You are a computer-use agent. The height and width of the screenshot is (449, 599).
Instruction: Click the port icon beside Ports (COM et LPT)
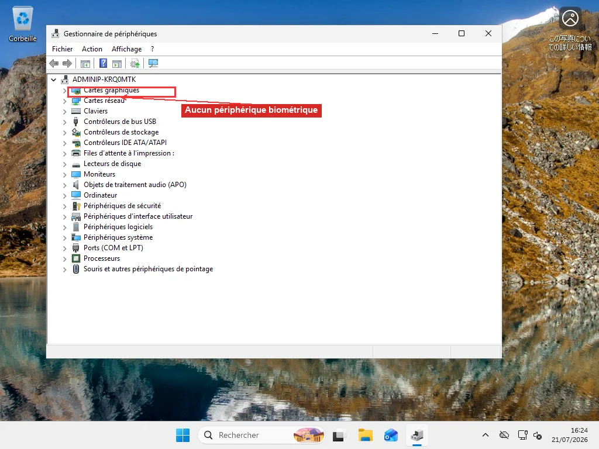tap(76, 248)
